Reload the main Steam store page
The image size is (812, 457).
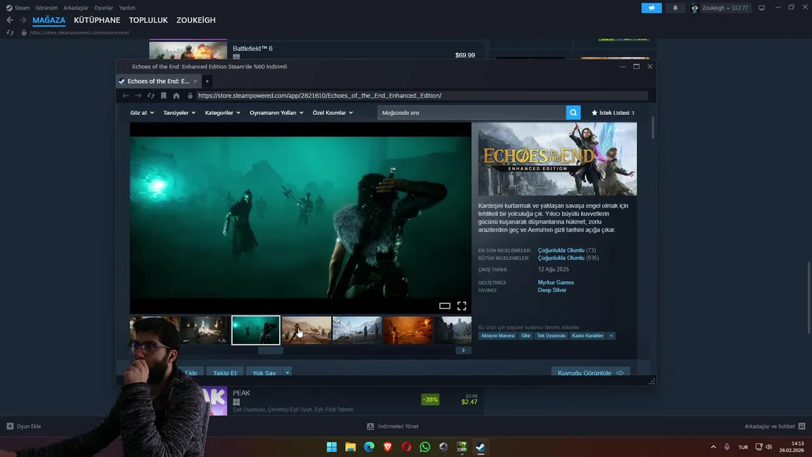coord(10,32)
